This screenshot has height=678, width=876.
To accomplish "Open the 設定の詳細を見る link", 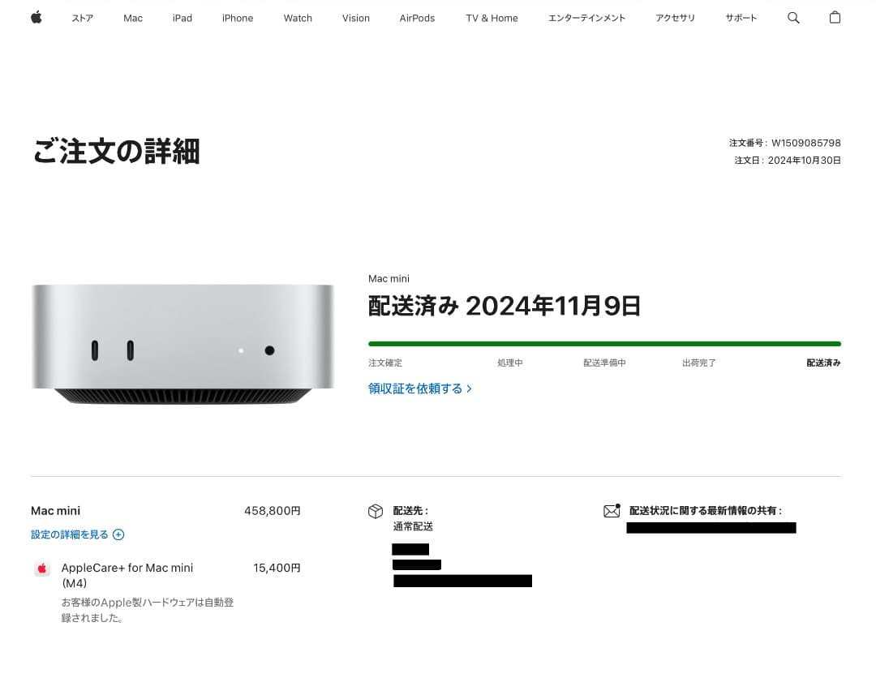I will click(x=69, y=534).
